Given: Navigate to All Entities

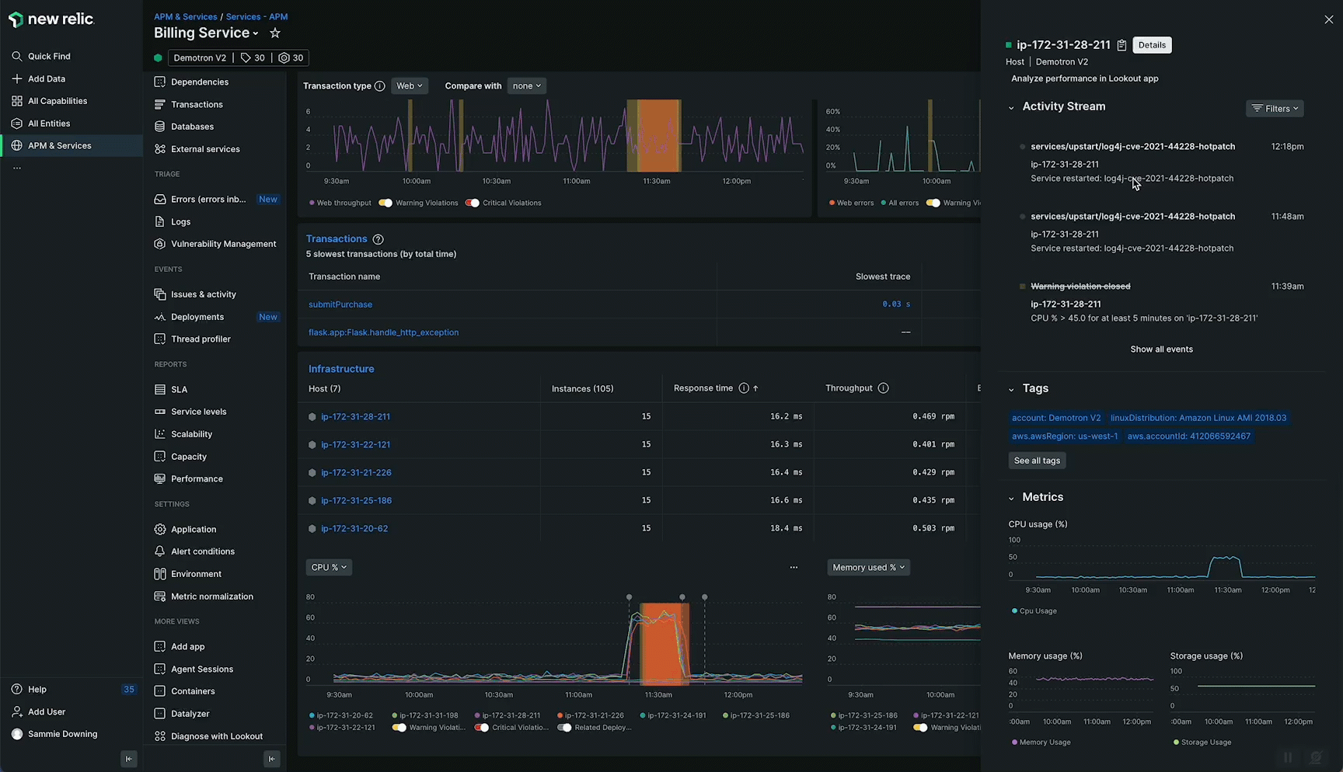Looking at the screenshot, I should click(x=48, y=123).
